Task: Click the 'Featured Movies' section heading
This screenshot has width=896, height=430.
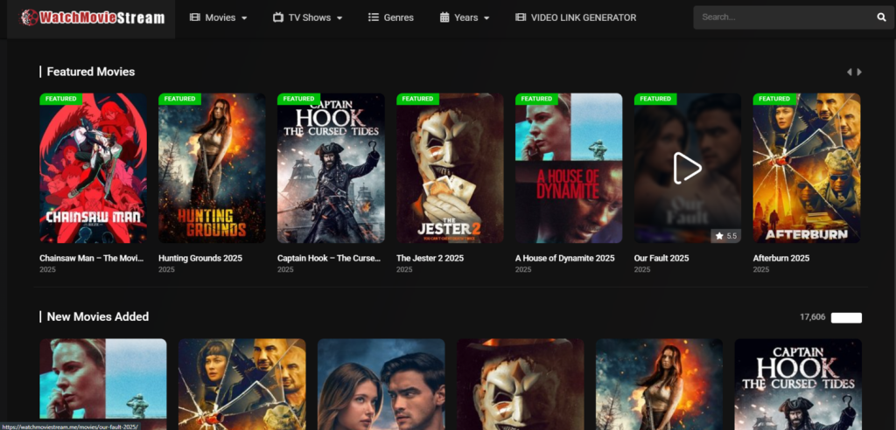Action: pyautogui.click(x=91, y=72)
